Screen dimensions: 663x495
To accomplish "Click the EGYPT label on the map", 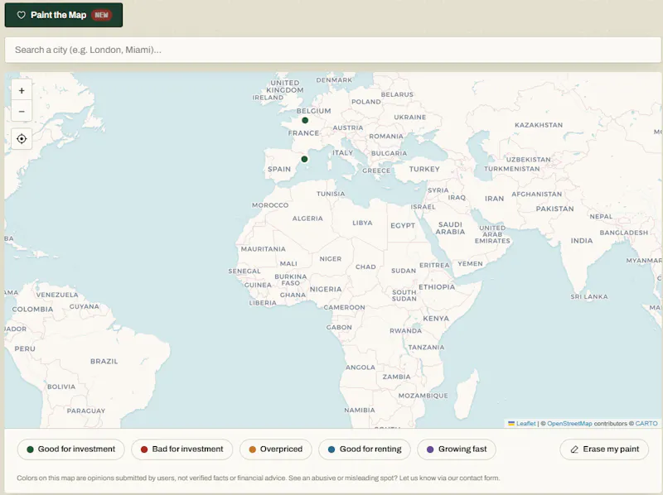I will tap(403, 225).
